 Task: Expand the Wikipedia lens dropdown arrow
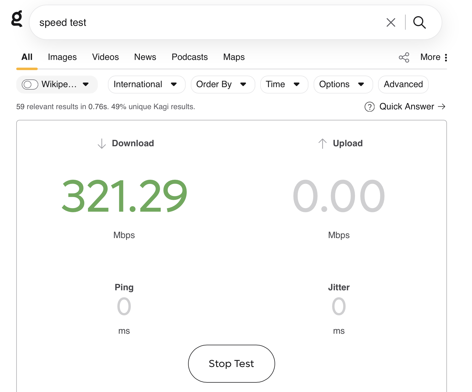[x=86, y=84]
